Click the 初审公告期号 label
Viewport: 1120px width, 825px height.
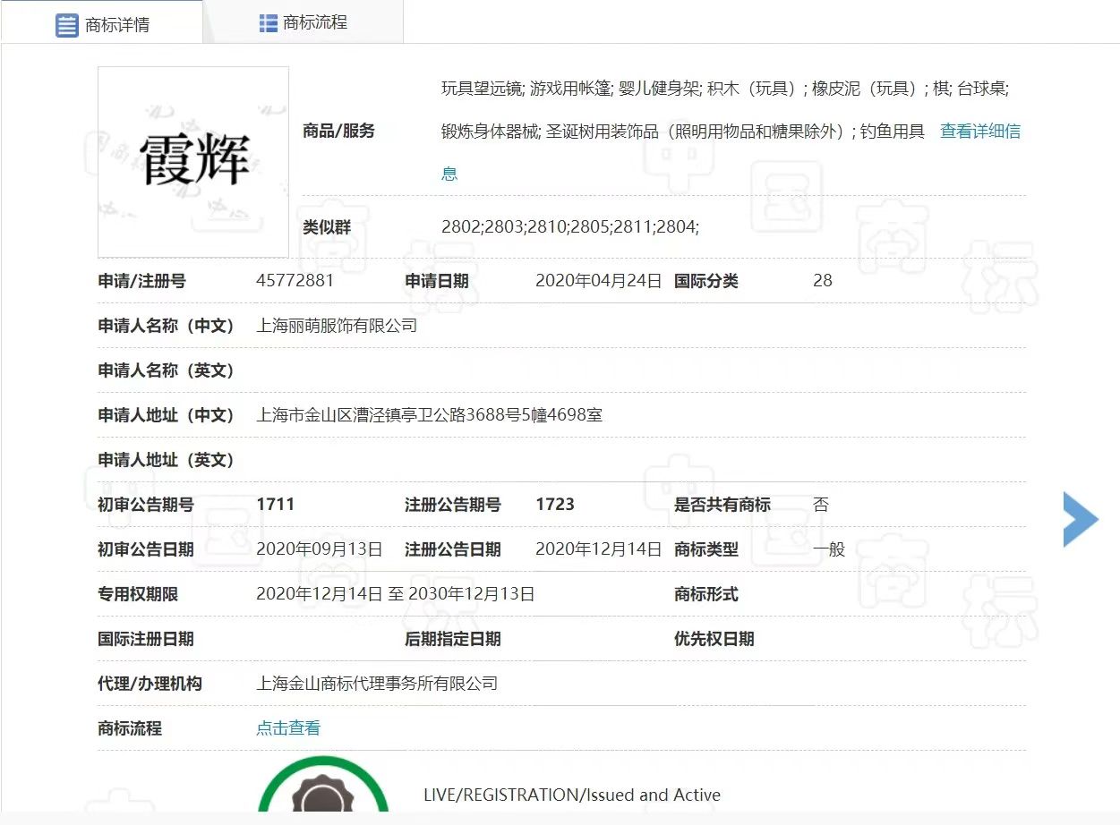146,505
